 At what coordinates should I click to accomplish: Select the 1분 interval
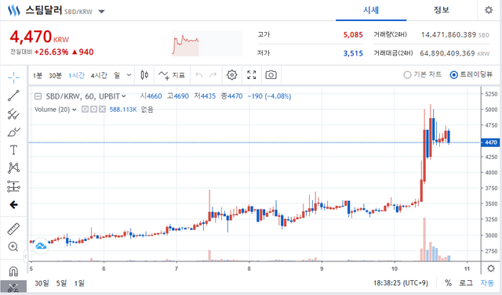[38, 75]
